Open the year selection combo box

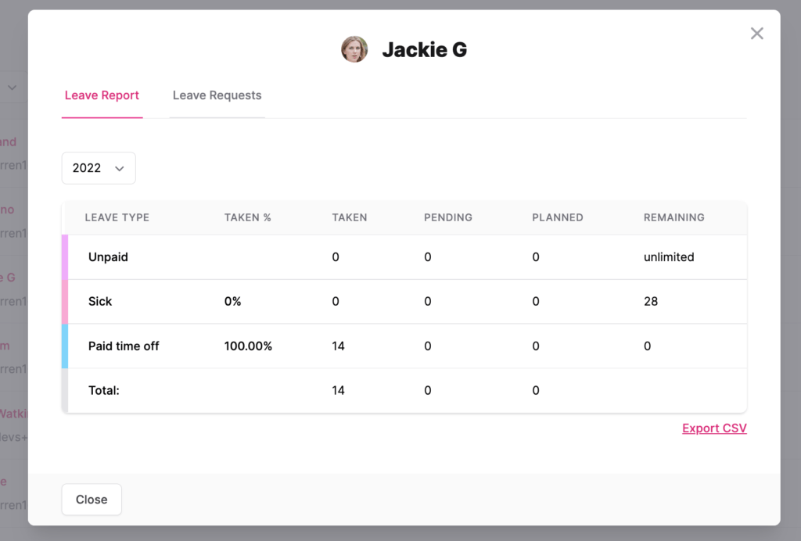click(99, 168)
